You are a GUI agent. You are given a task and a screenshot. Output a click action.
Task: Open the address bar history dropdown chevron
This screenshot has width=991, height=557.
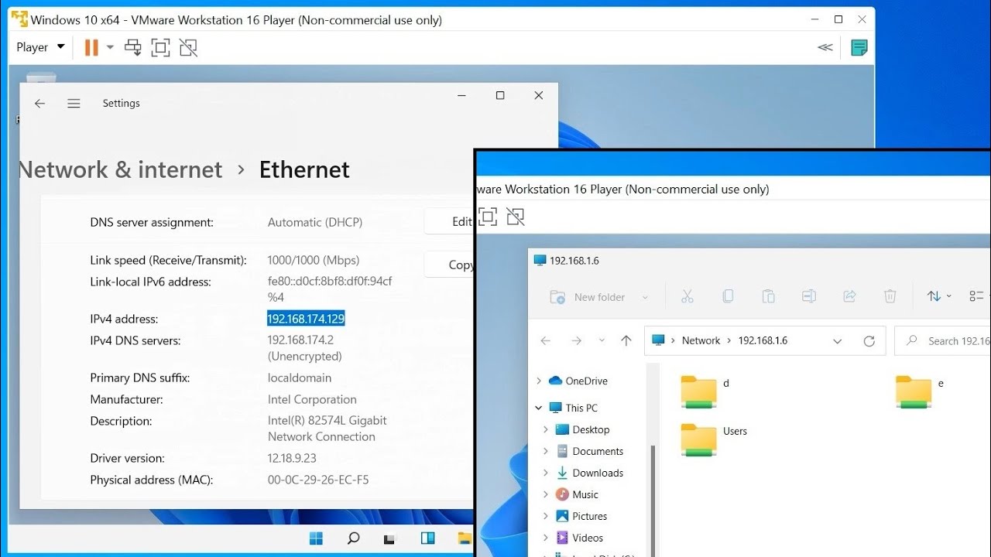[x=837, y=341]
